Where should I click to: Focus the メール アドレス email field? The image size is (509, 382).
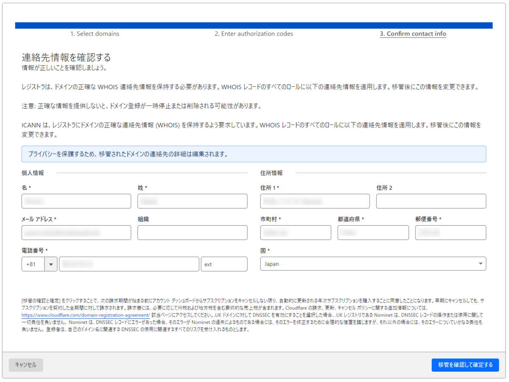[x=76, y=233]
